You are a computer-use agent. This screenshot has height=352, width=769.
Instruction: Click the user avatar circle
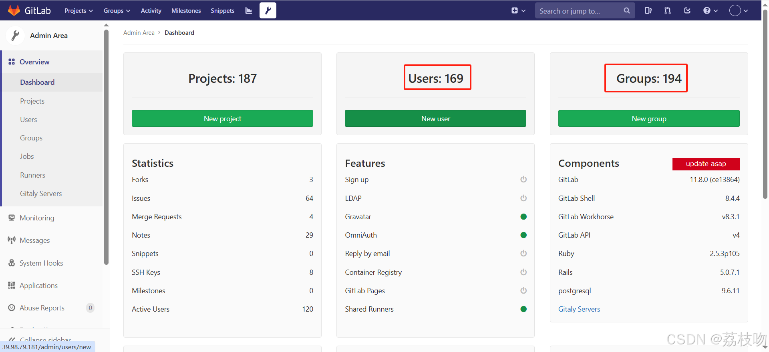tap(735, 10)
